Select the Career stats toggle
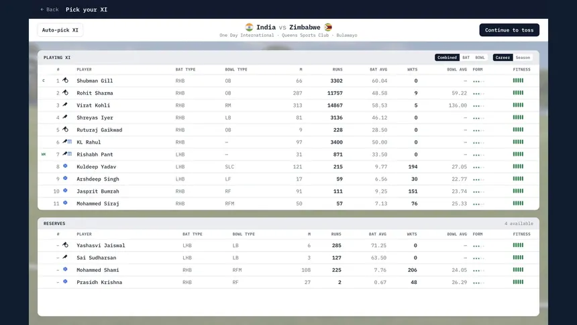Viewport: 577px width, 325px height. (503, 58)
